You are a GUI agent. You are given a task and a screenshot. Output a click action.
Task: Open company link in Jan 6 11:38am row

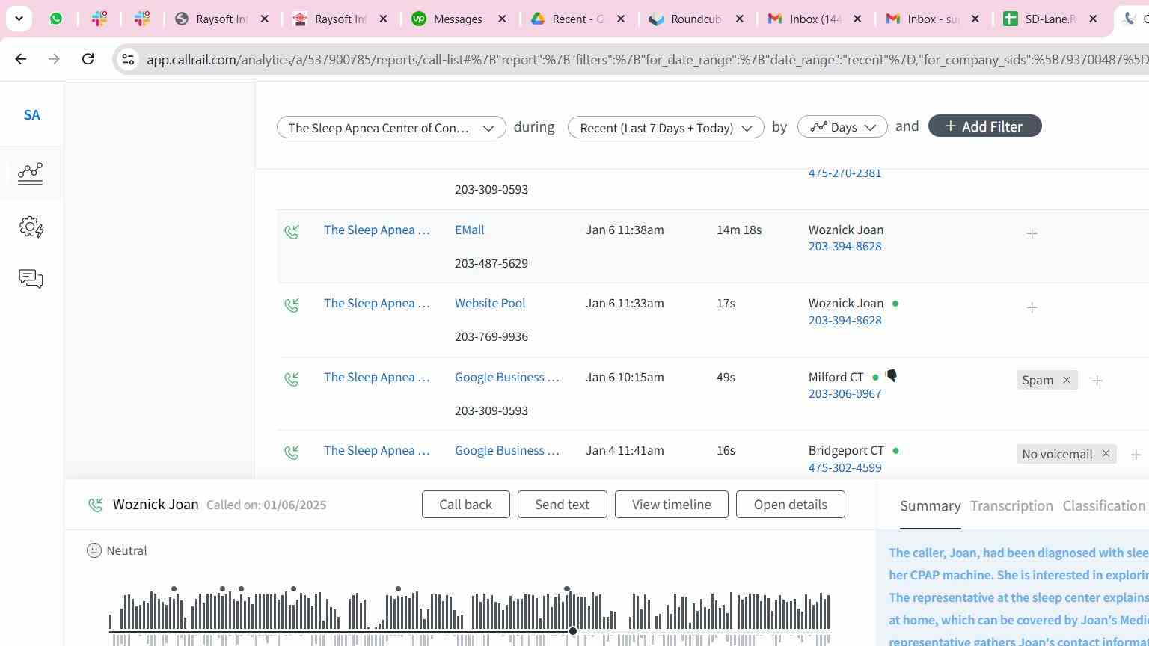click(x=377, y=230)
